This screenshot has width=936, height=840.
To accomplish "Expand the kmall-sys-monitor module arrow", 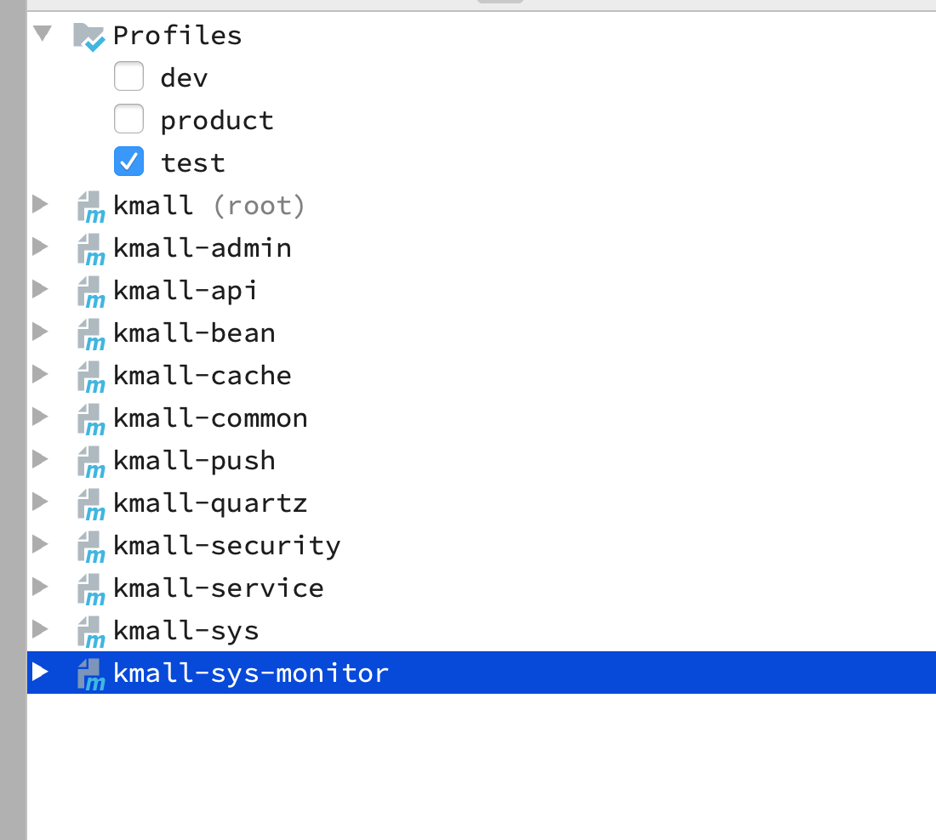I will click(x=40, y=671).
